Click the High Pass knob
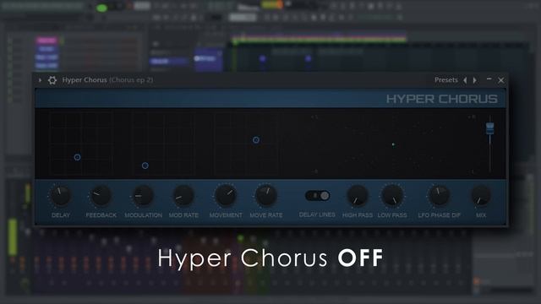Screen dimensions: 541x304 click(357, 195)
